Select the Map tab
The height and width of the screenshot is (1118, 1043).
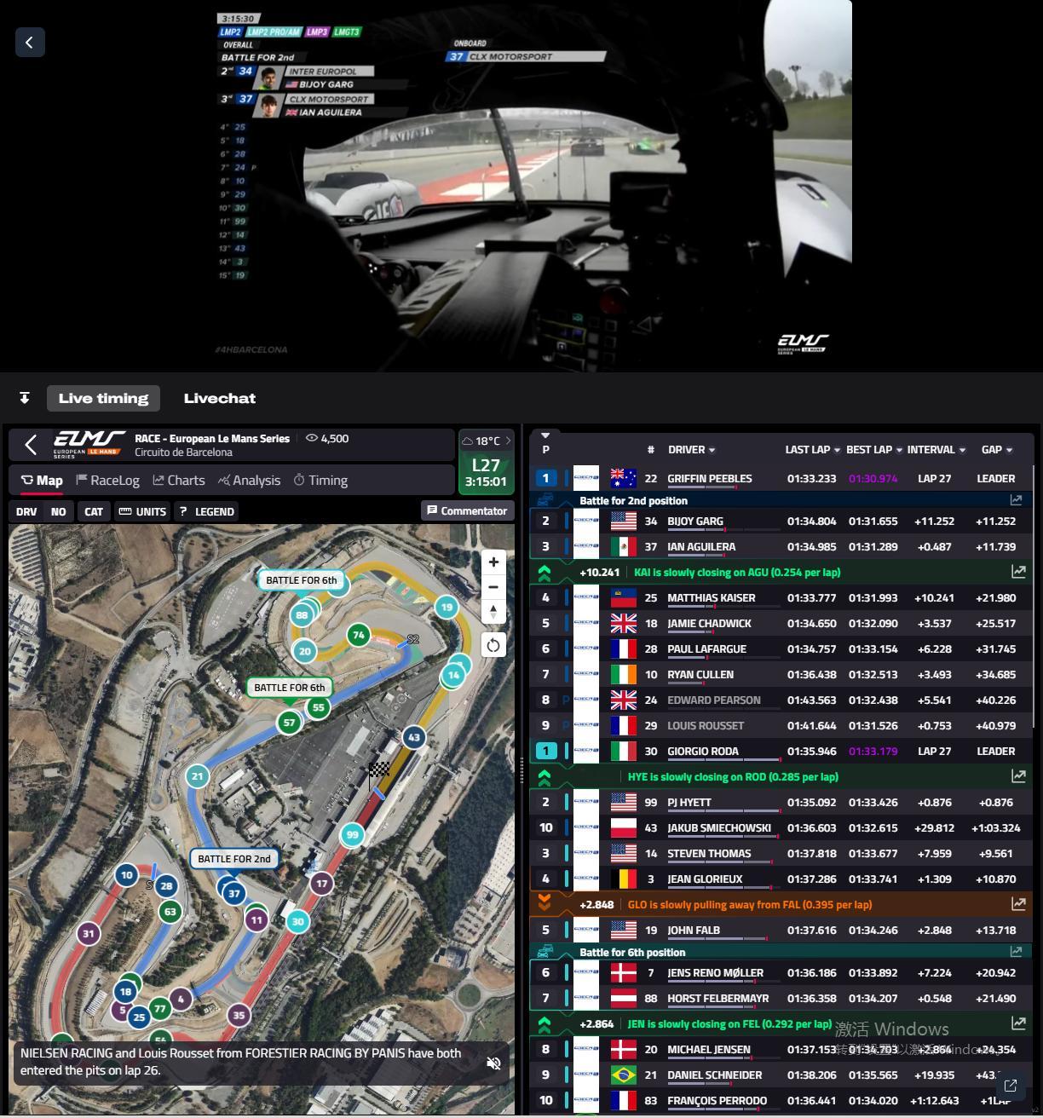click(x=42, y=480)
